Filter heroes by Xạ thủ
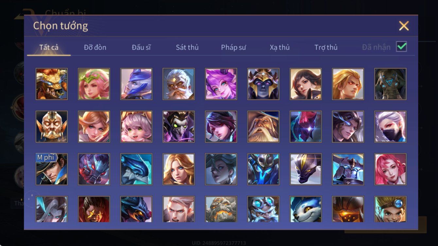The image size is (438, 246). [x=280, y=47]
